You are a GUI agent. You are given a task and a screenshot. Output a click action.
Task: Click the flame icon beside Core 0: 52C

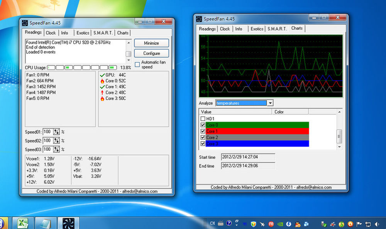click(102, 81)
